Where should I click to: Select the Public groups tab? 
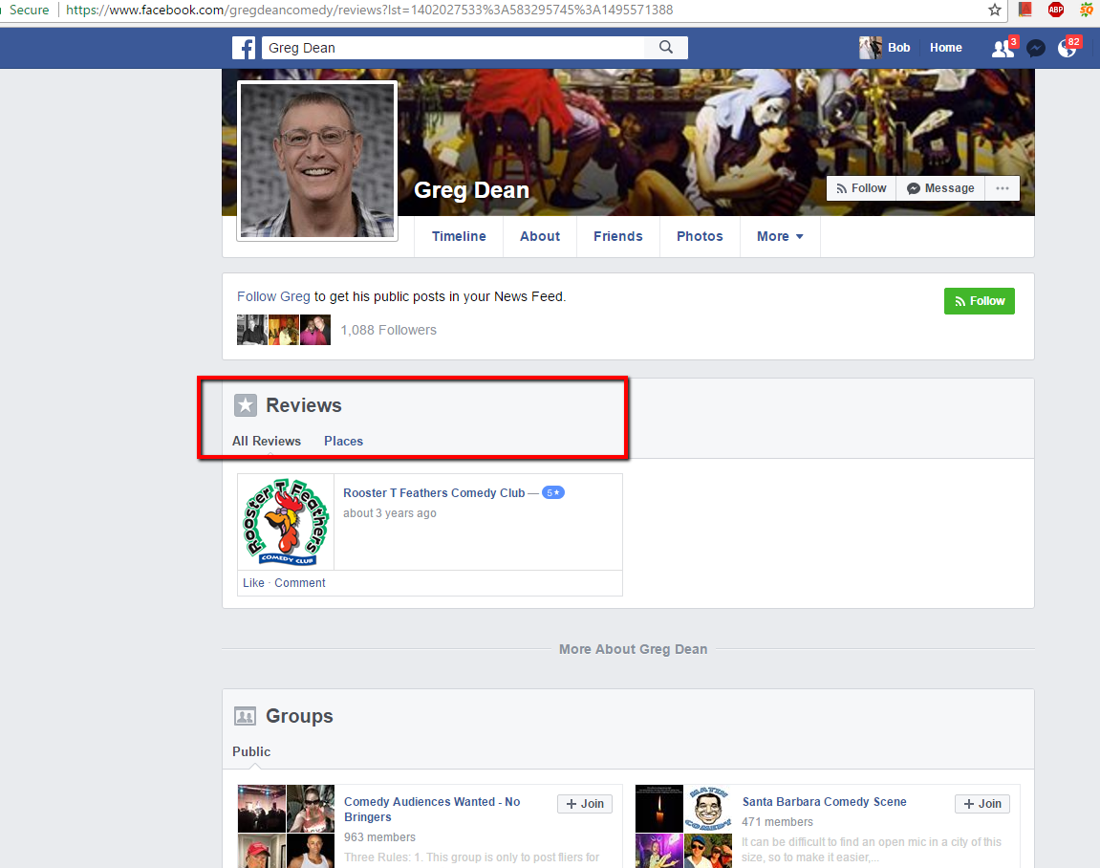tap(251, 751)
